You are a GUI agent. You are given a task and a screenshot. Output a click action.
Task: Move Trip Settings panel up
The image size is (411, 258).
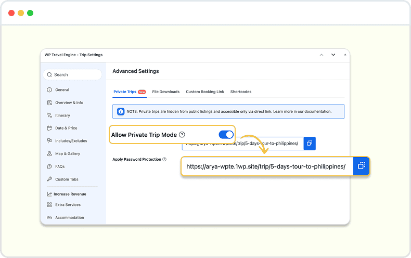[321, 55]
